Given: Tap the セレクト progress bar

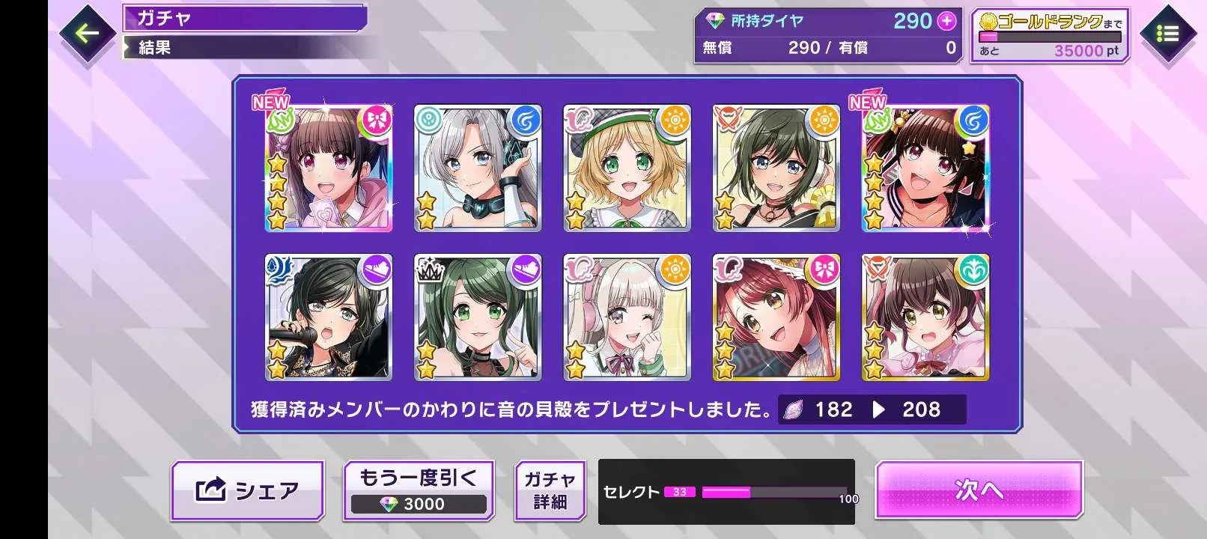Looking at the screenshot, I should tap(774, 492).
